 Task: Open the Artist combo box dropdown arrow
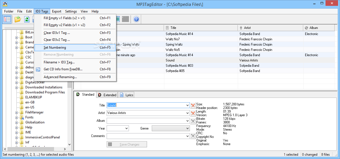point(187,113)
